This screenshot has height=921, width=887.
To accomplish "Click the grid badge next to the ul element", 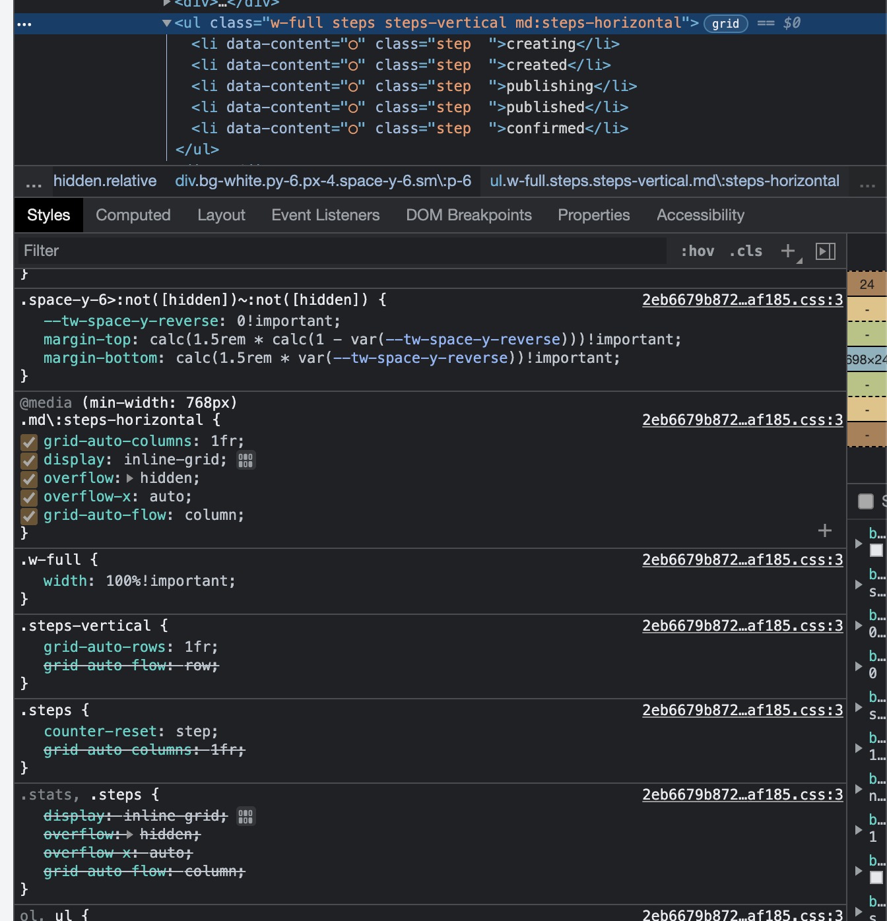I will (x=725, y=24).
